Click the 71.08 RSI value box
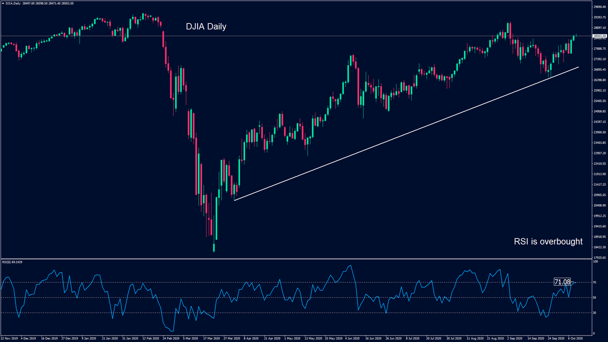608x342 pixels. [x=562, y=282]
